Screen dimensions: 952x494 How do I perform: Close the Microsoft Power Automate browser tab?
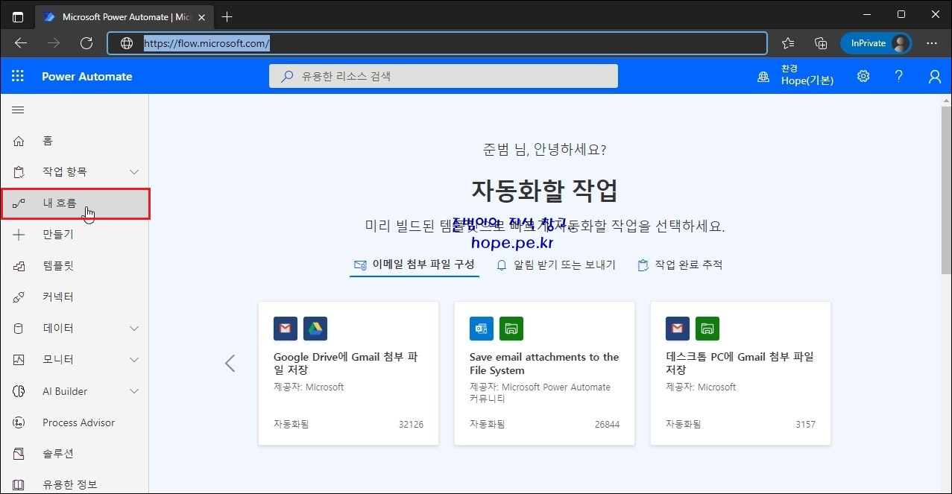[x=201, y=16]
